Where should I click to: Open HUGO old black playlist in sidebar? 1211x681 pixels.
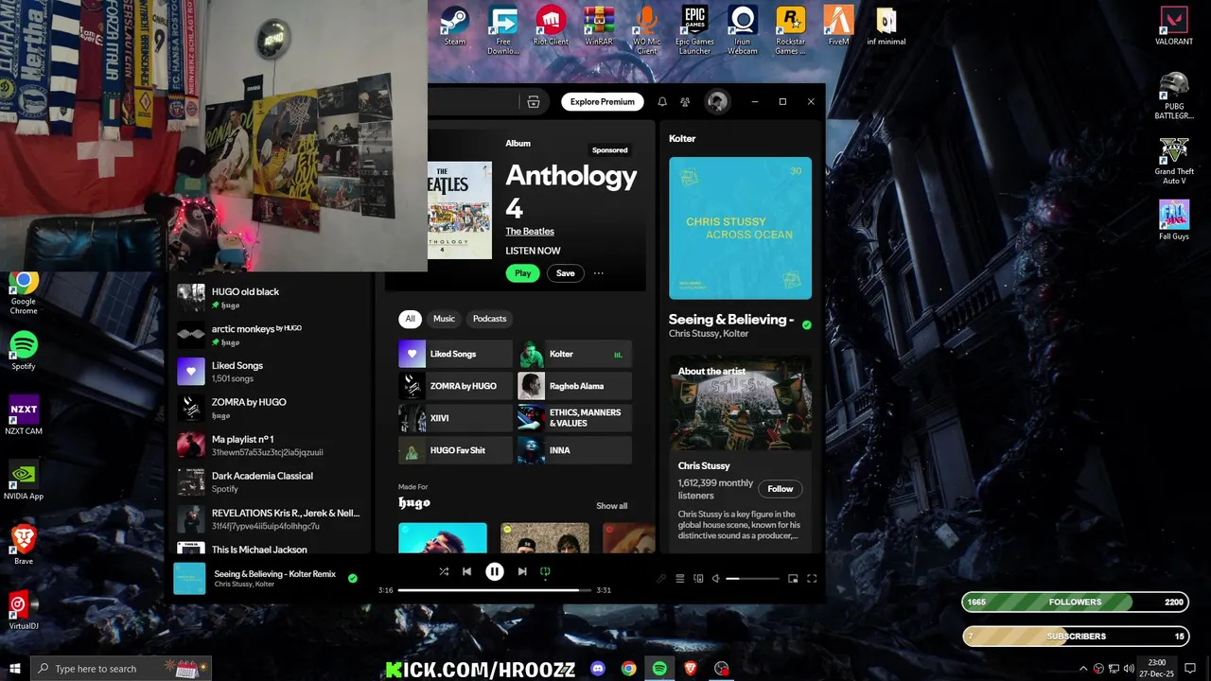[270, 298]
